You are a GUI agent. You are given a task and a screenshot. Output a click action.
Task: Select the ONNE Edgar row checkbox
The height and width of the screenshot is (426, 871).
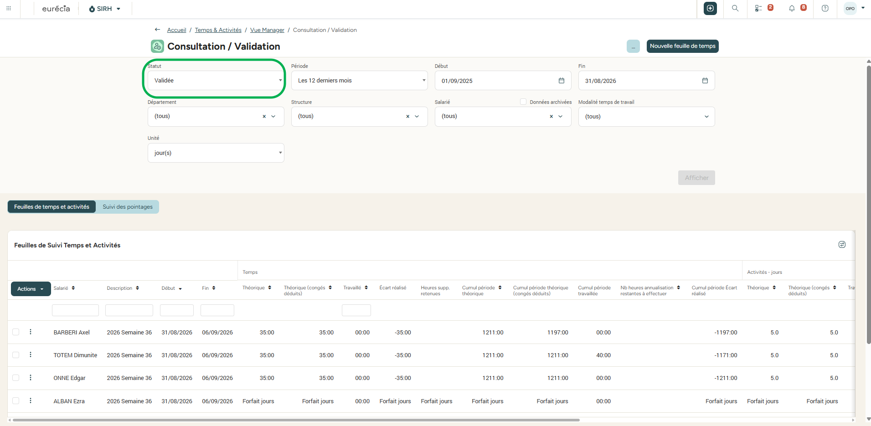coord(16,378)
